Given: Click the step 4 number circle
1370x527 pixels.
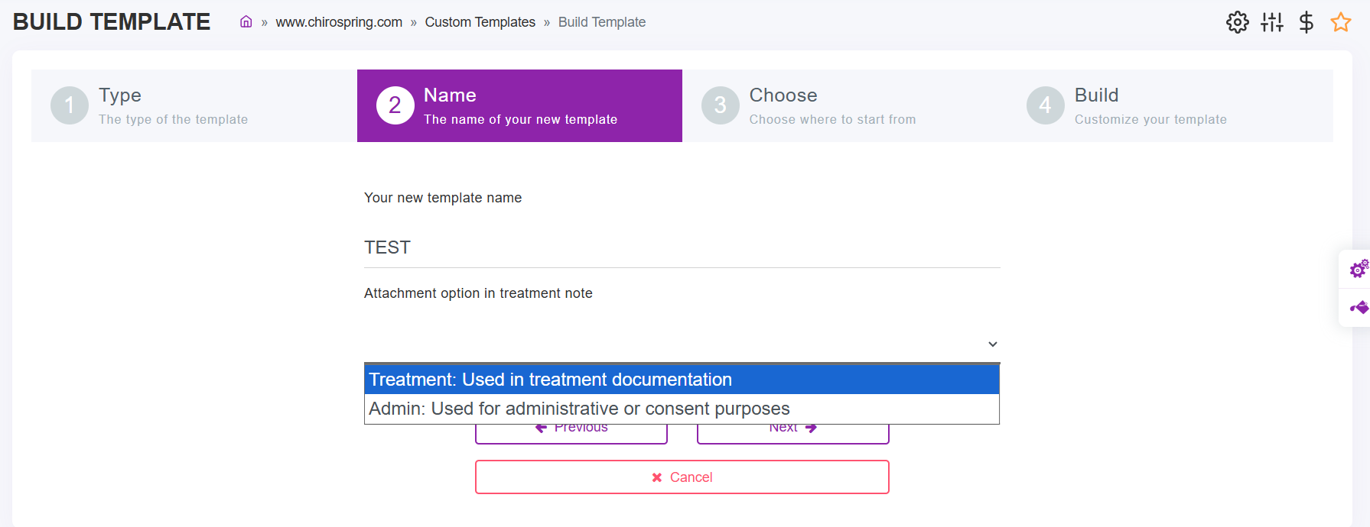Looking at the screenshot, I should 1045,105.
